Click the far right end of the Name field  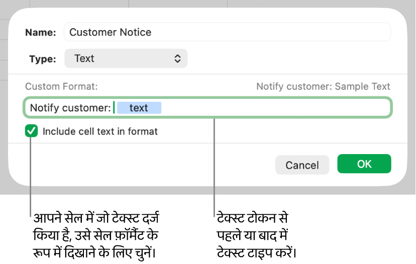point(385,33)
